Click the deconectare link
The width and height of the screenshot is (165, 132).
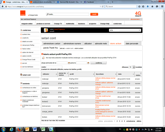tap(135, 19)
